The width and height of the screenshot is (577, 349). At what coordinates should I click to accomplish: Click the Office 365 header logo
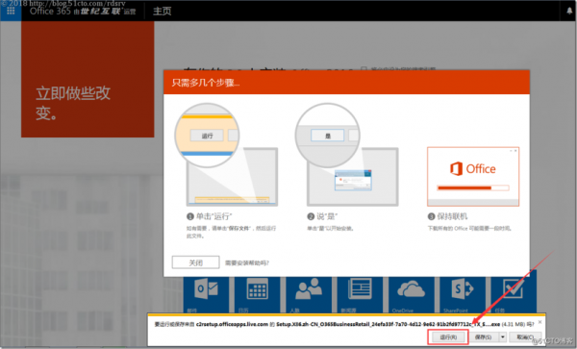[83, 11]
